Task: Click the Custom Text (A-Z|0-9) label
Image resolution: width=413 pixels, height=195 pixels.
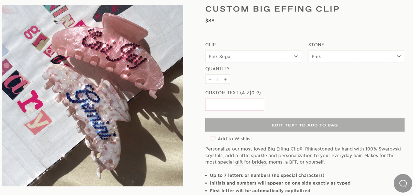Action: (x=233, y=93)
